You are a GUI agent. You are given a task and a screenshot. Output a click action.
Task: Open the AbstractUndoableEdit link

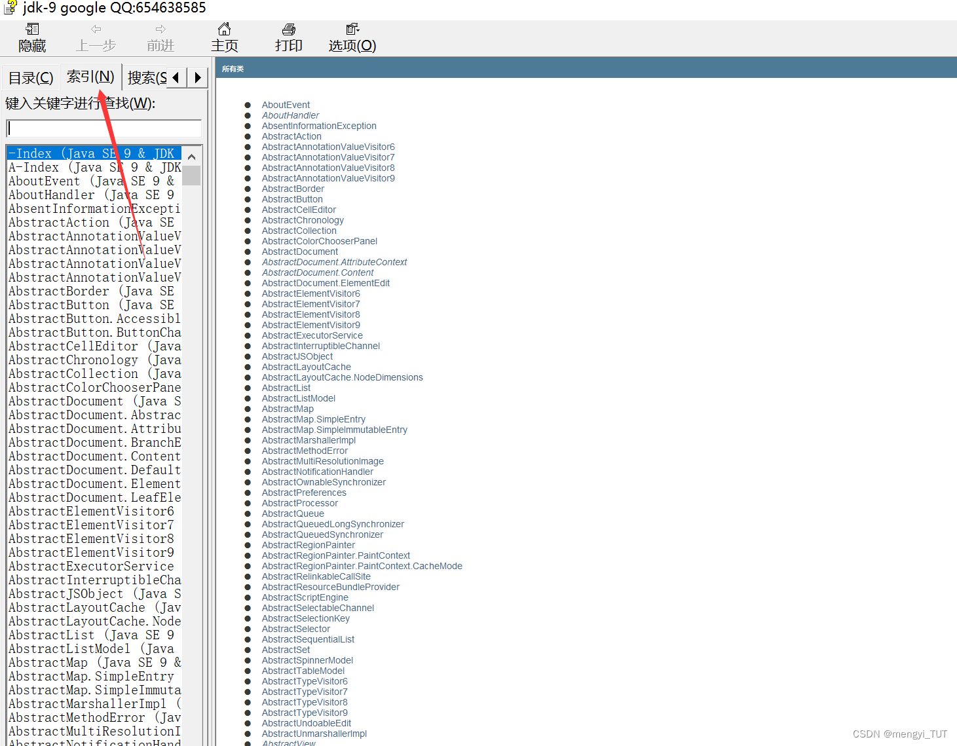point(307,723)
